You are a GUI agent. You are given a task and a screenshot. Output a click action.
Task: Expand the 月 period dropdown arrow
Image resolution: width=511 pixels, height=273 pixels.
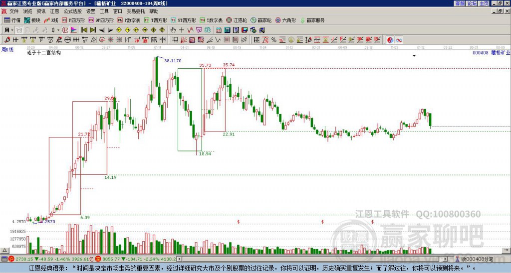[x=12, y=30]
